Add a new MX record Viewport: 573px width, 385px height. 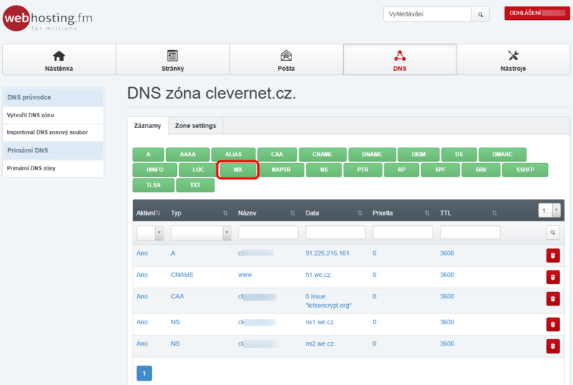point(237,170)
